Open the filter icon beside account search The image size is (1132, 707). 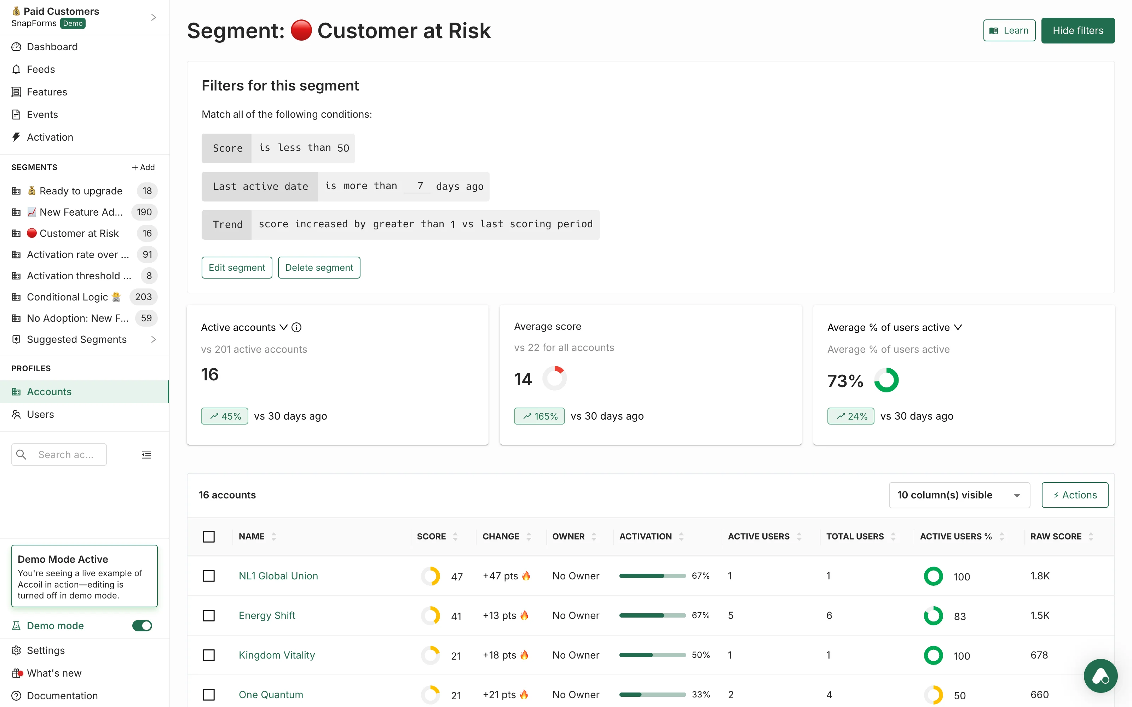click(x=146, y=454)
